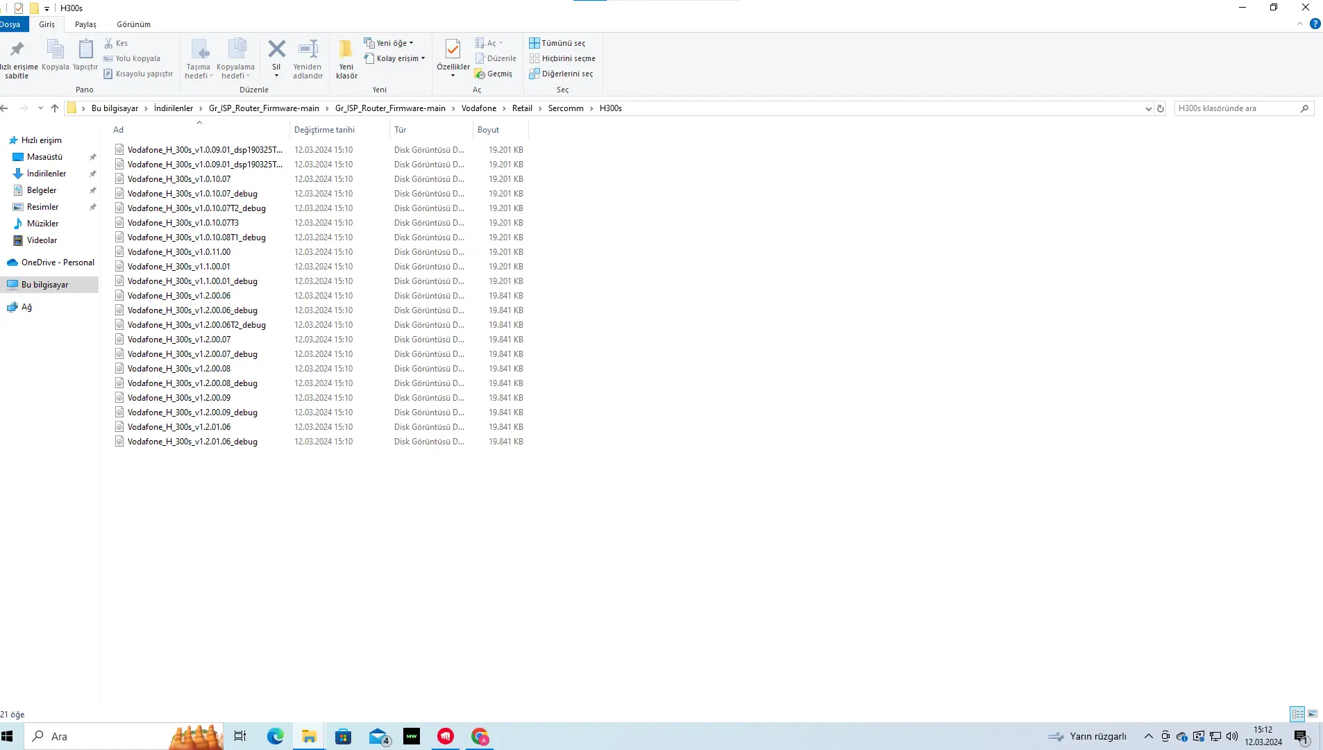The image size is (1323, 750).
Task: Open the recent locations dropdown arrow
Action: 40,108
